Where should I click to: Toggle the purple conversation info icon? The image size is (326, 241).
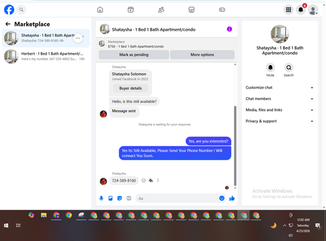tap(230, 29)
